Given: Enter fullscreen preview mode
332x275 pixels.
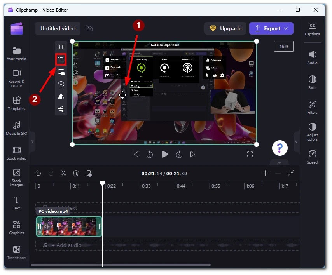Looking at the screenshot, I should tap(250, 154).
